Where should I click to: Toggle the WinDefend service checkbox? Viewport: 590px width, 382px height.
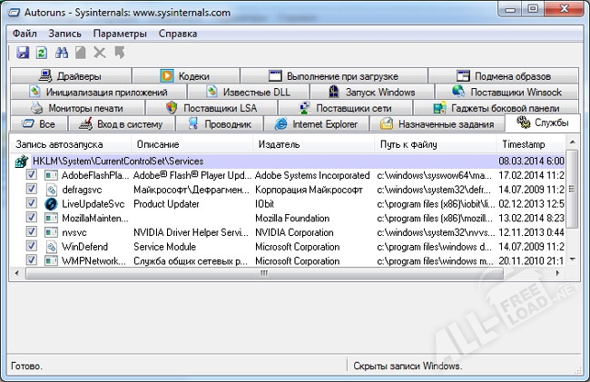pyautogui.click(x=32, y=246)
